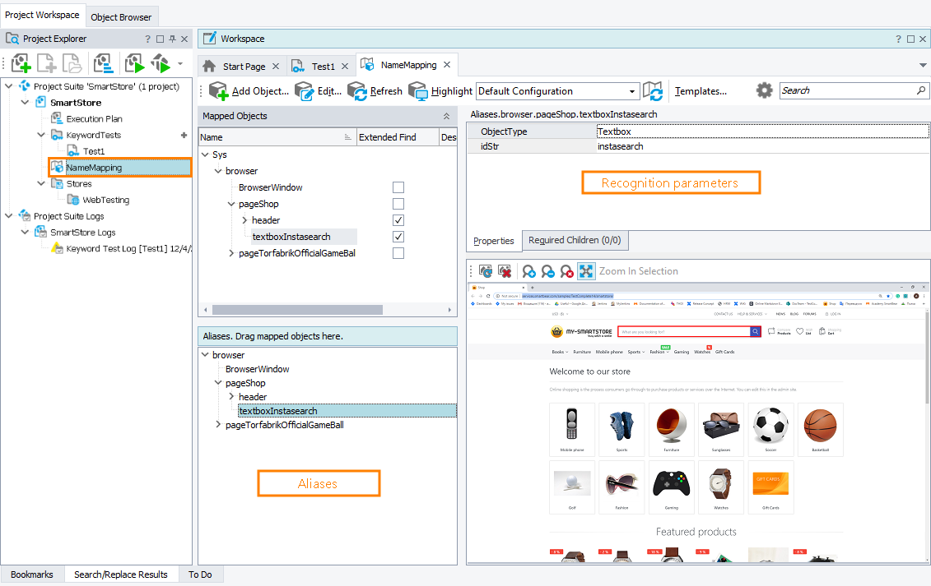Open the settings gear icon near Templates
Screen dimensions: 931x586
(764, 90)
